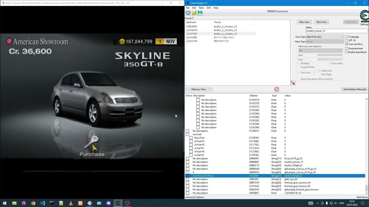The width and height of the screenshot is (369, 207).
Task: Activate the 'AI Fuel #1' entry checkbox
Action: tap(191, 141)
